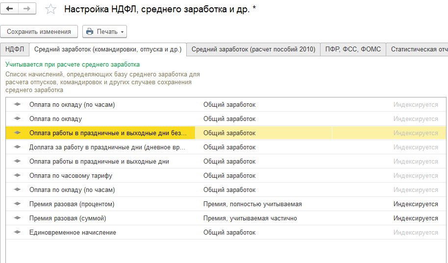The width and height of the screenshot is (448, 263).
Task: Toggle Индексируется for Премия разовая (суммой)
Action: tap(416, 218)
